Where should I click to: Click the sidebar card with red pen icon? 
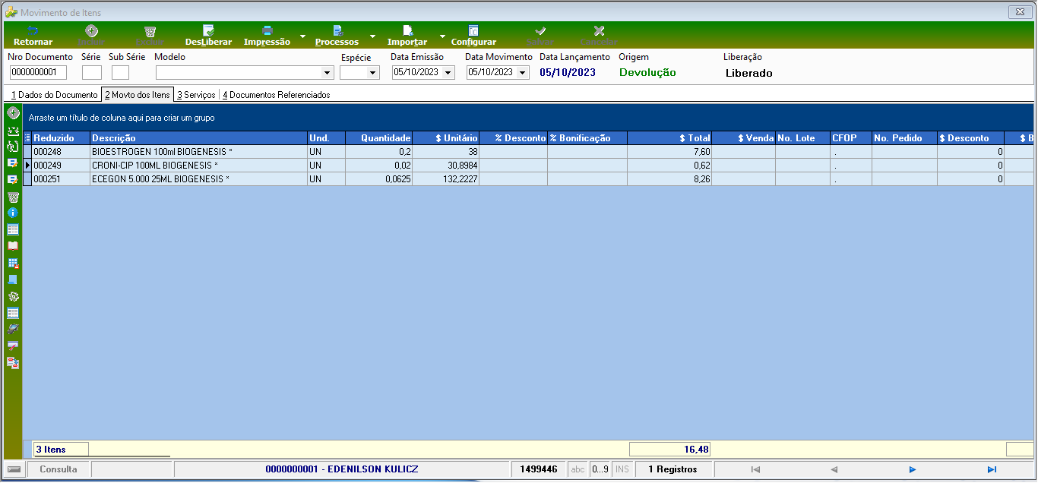[x=13, y=346]
